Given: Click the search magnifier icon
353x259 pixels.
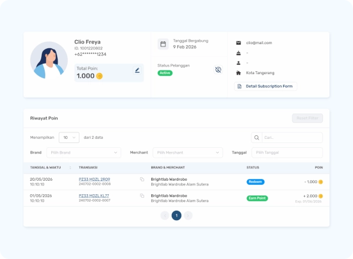Looking at the screenshot, I should click(x=257, y=138).
